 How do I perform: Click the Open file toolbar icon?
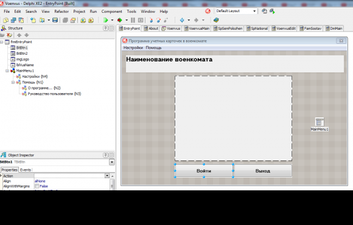(x=33, y=20)
